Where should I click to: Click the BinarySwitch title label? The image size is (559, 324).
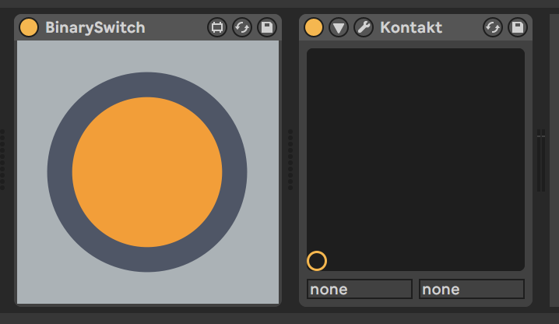[95, 28]
